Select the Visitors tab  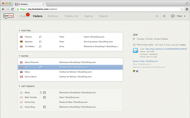(x=38, y=16)
